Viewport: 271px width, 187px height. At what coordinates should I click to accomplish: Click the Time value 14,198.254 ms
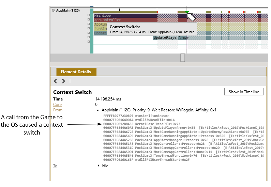pos(108,99)
